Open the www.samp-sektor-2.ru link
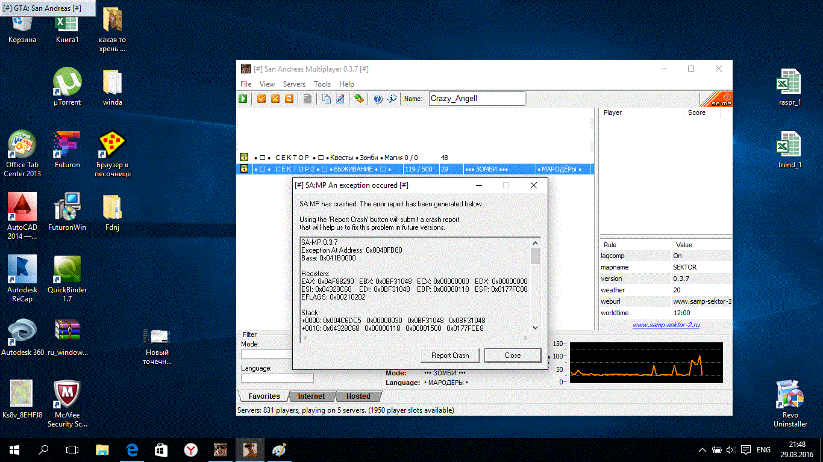This screenshot has width=823, height=462. tap(666, 325)
